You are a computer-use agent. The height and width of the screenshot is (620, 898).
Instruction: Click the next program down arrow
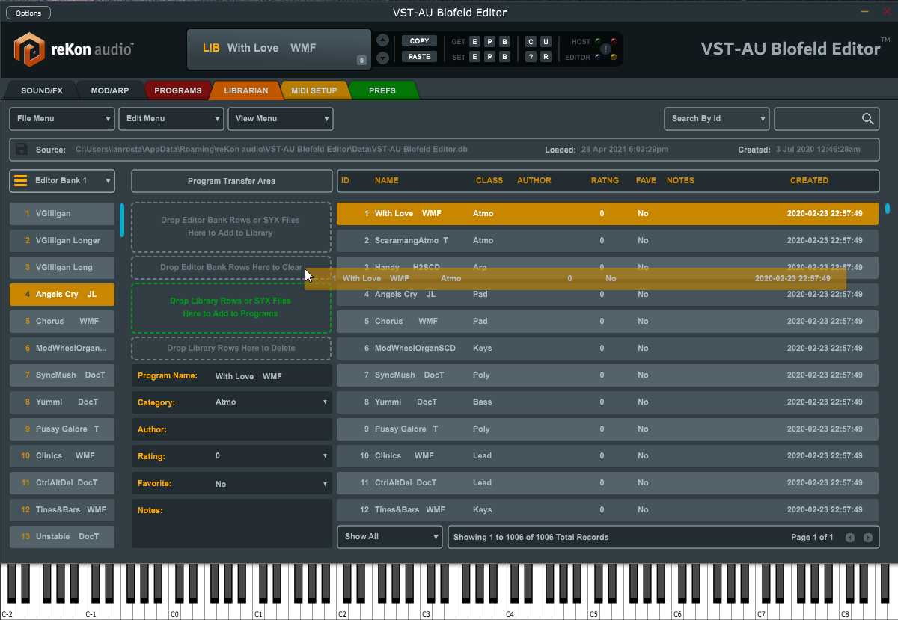(x=382, y=58)
